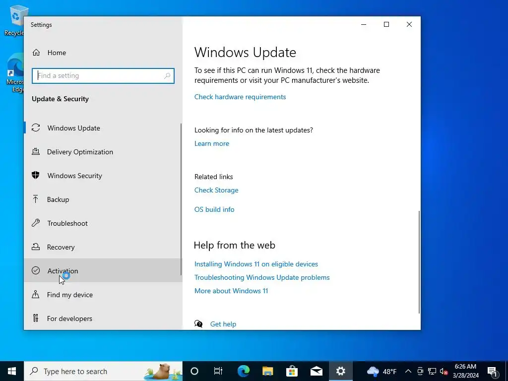Open For developers settings page
The height and width of the screenshot is (381, 508).
coord(103,318)
